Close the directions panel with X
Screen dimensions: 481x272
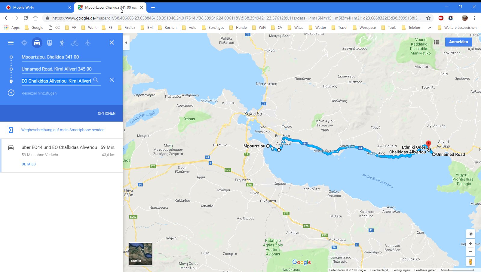point(112,43)
